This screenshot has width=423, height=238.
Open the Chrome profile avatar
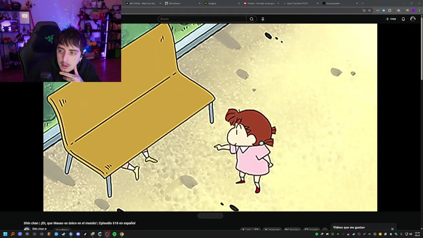coord(413,10)
